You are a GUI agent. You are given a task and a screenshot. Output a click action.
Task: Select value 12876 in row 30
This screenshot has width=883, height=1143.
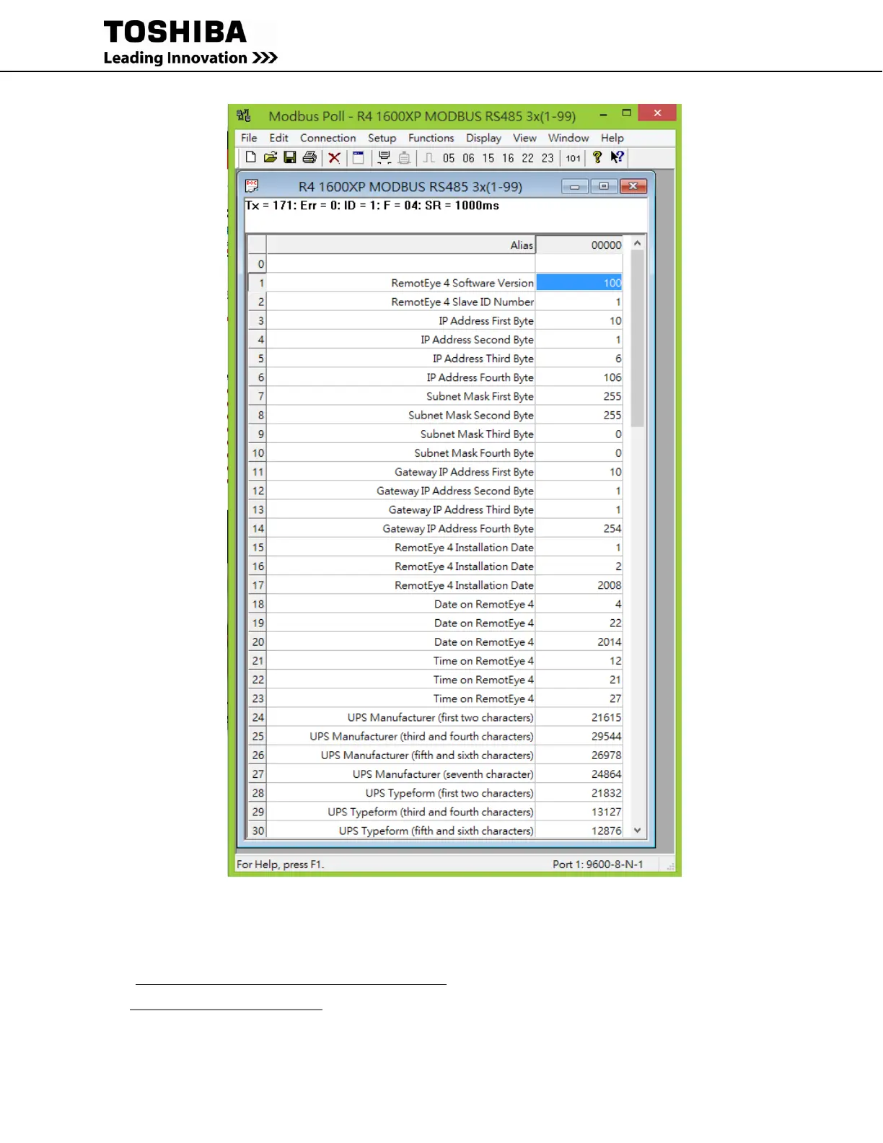579,831
